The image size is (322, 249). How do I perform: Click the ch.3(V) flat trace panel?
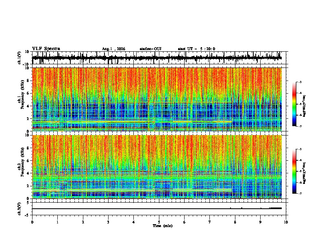pyautogui.click(x=160, y=209)
